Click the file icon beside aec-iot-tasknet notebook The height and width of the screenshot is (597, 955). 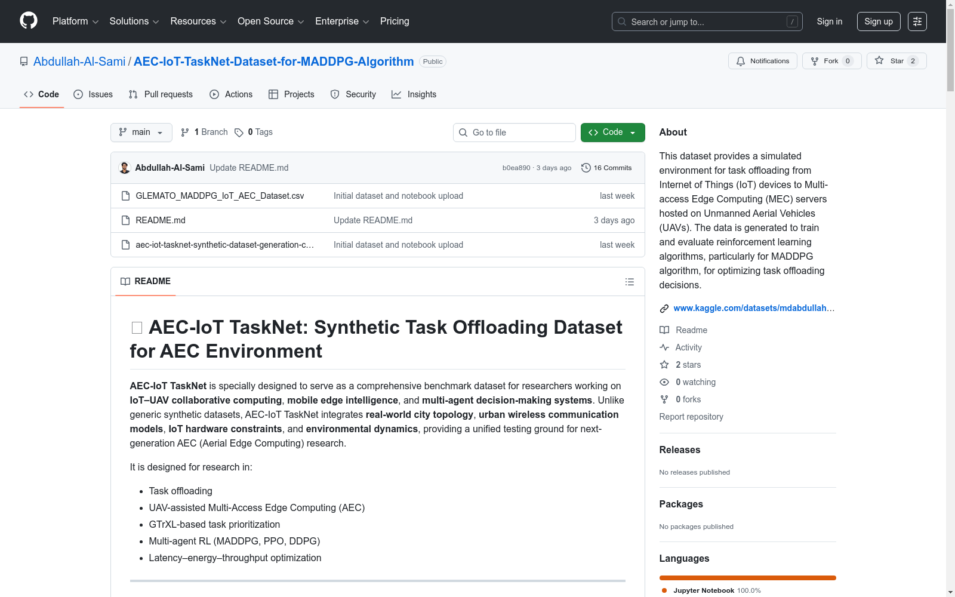coord(125,245)
